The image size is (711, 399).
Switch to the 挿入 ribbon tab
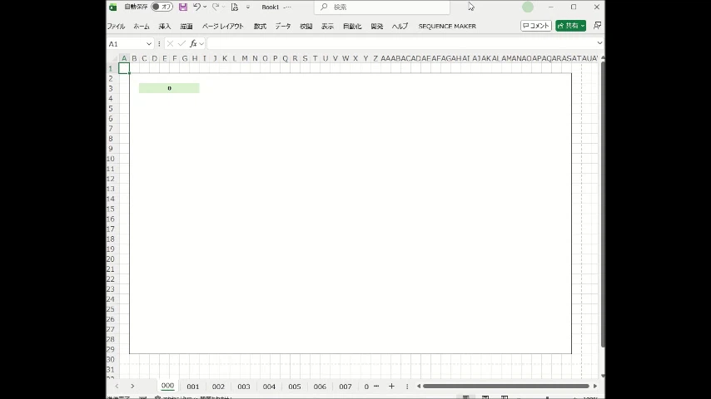[165, 27]
